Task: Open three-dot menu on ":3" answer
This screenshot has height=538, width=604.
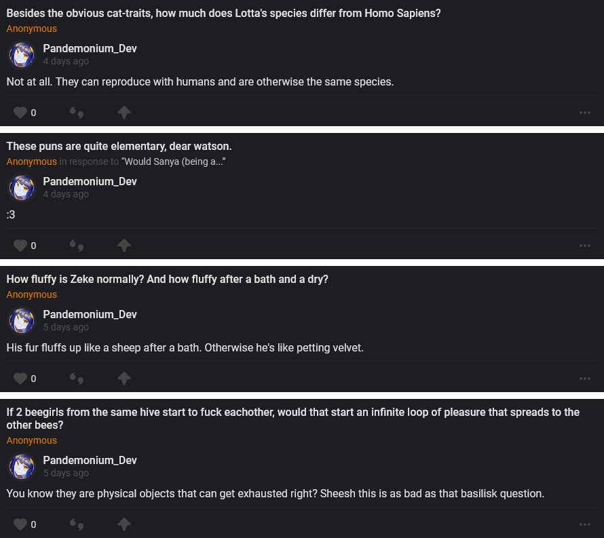Action: (585, 246)
